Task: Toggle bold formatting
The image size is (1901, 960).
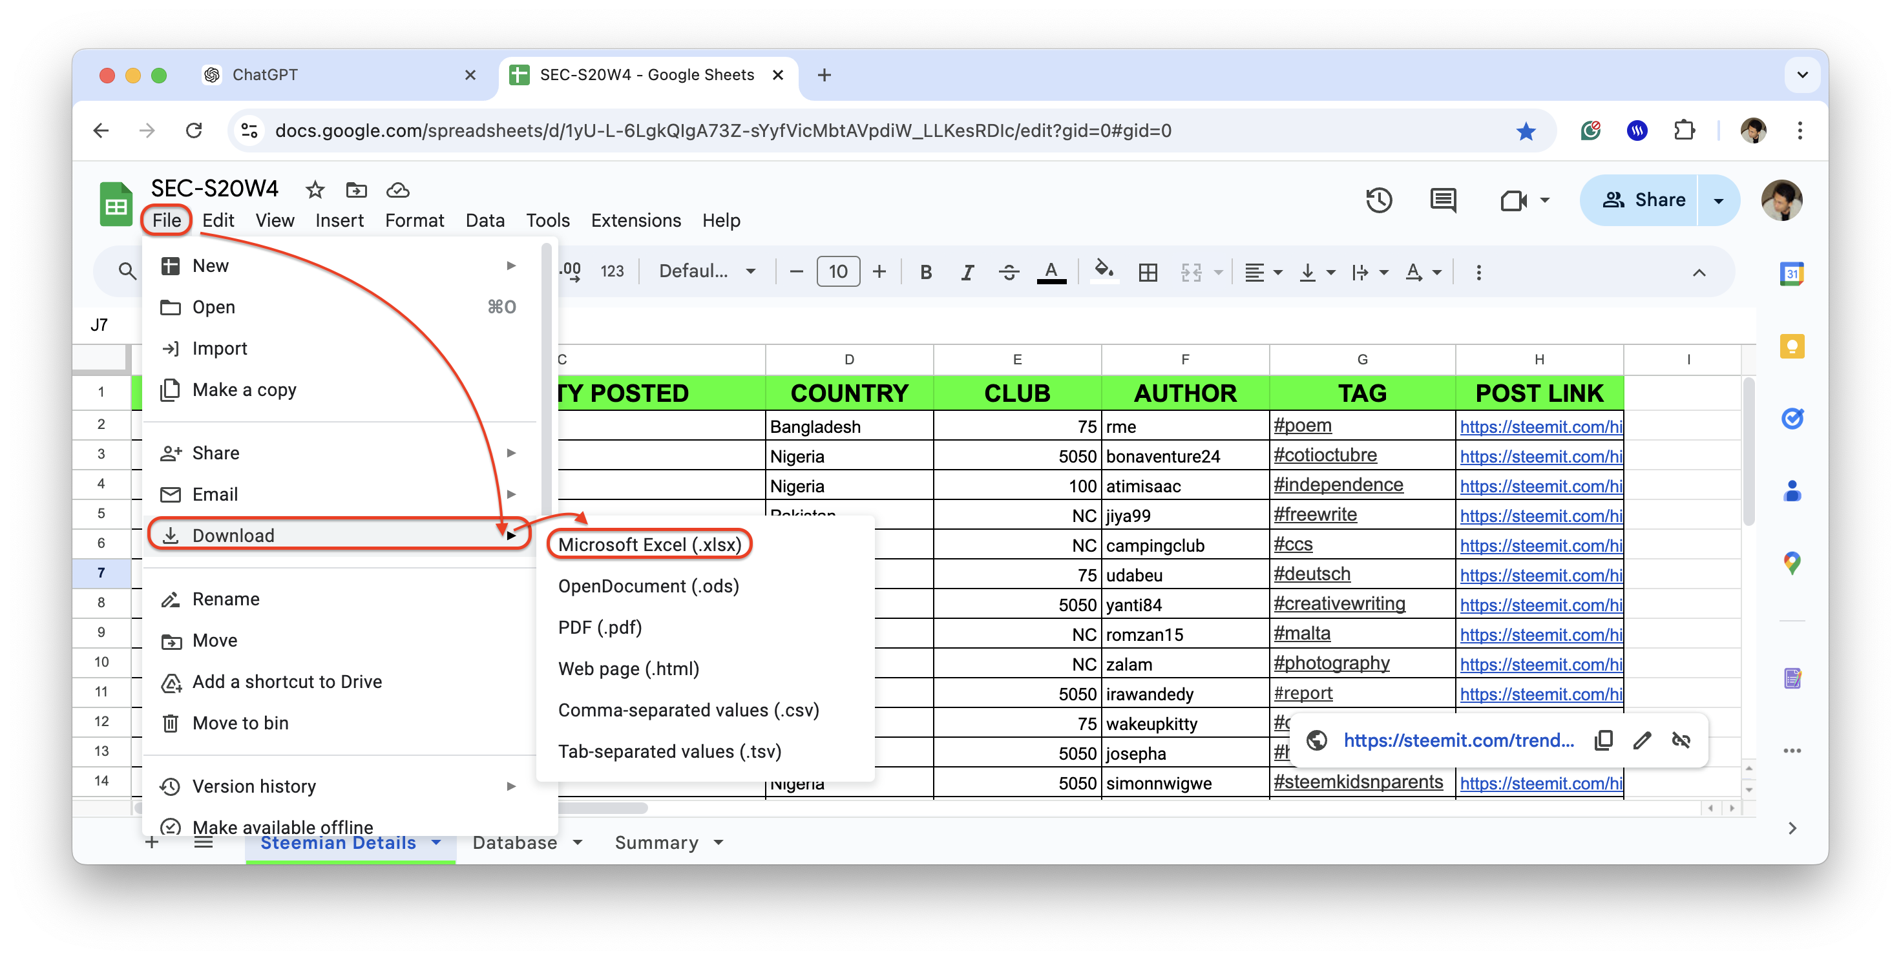Action: click(925, 272)
